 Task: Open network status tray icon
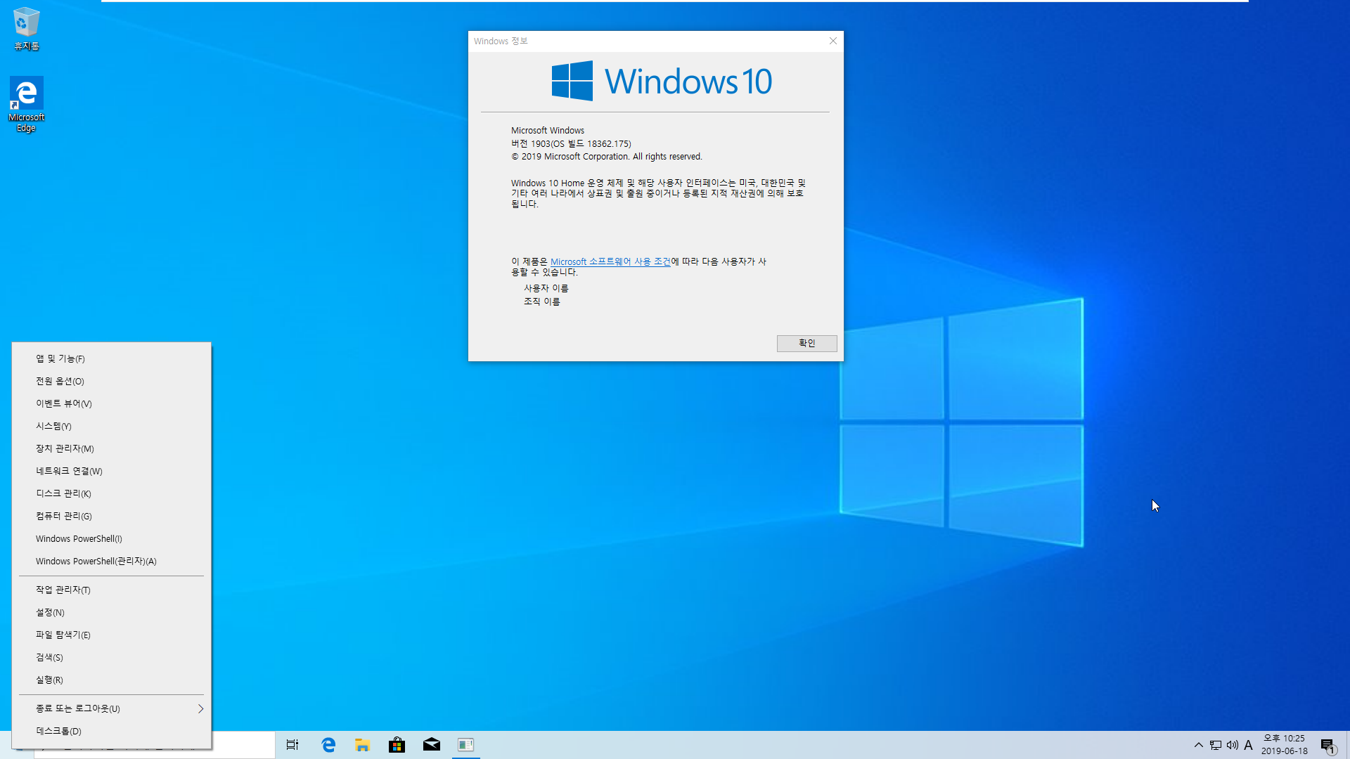tap(1216, 745)
